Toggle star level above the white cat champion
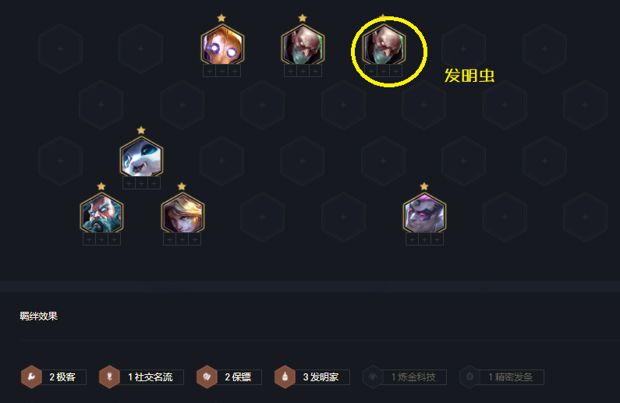 coord(141,130)
